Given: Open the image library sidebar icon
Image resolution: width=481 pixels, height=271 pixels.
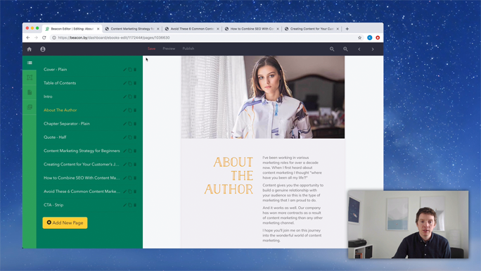Looking at the screenshot, I should coord(30,107).
